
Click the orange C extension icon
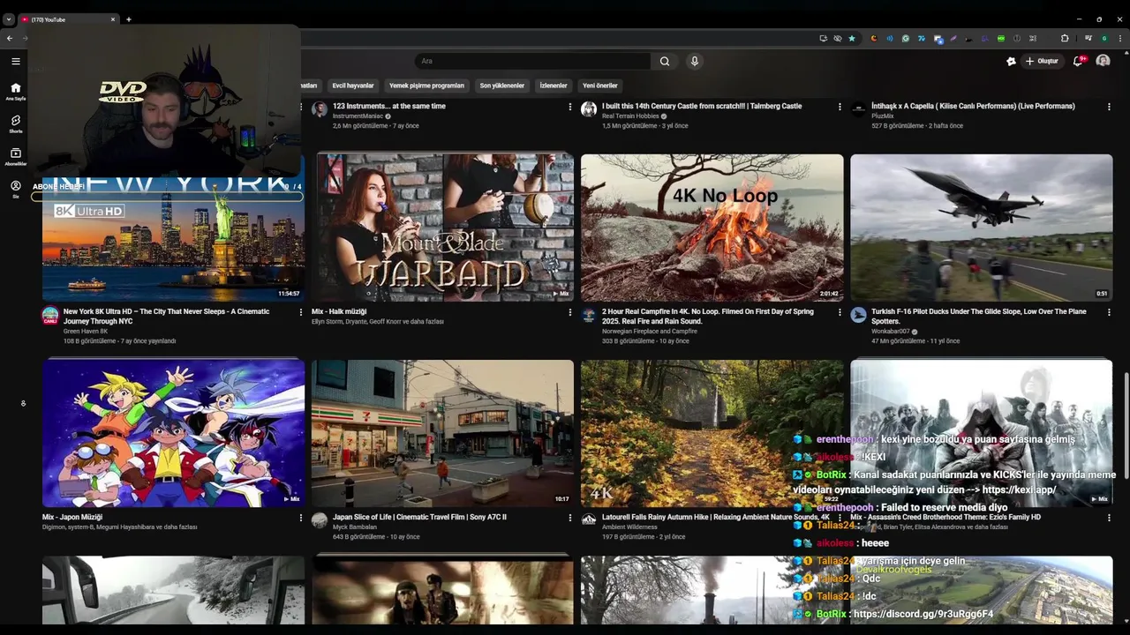tap(874, 38)
